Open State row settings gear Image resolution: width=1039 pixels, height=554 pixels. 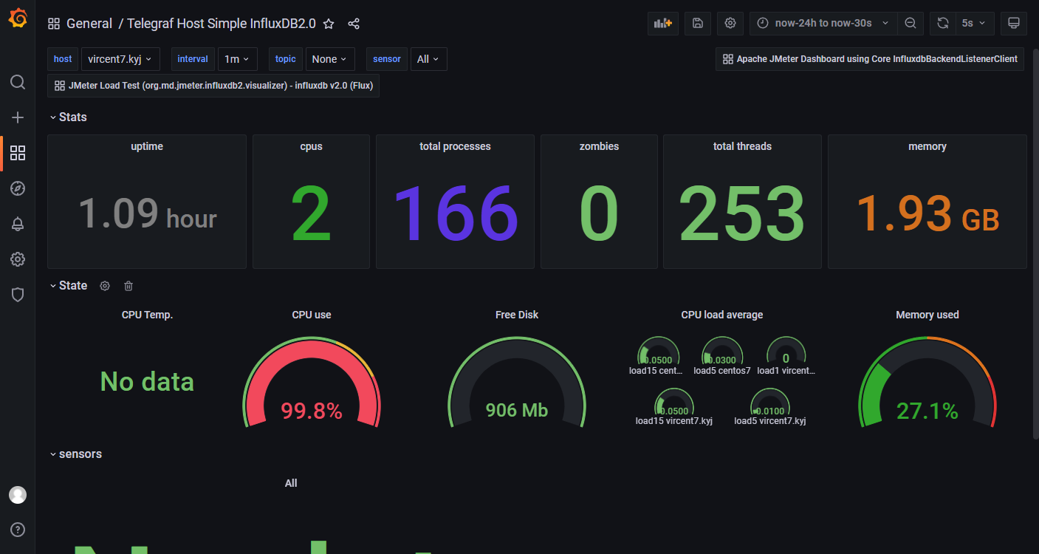coord(105,286)
